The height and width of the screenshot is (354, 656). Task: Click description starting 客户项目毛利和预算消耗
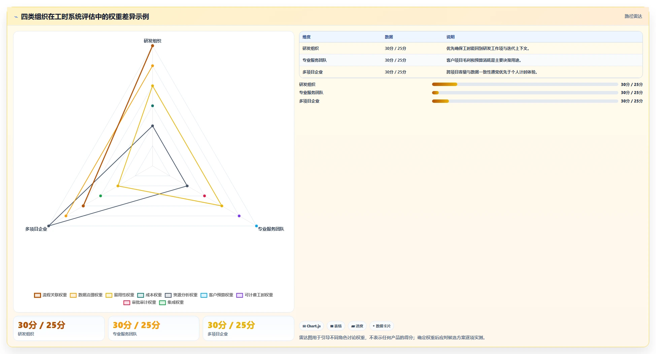point(484,60)
